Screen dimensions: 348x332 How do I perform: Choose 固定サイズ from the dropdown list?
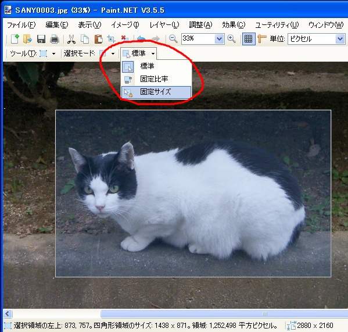coord(156,92)
